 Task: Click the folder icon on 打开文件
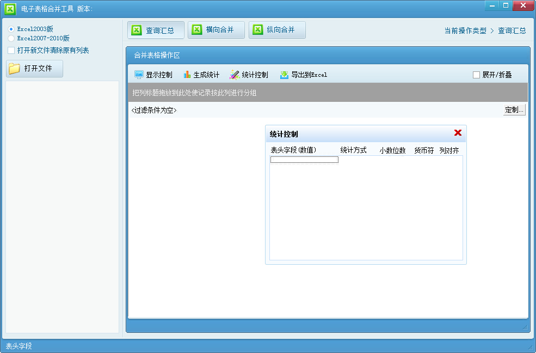(x=15, y=69)
